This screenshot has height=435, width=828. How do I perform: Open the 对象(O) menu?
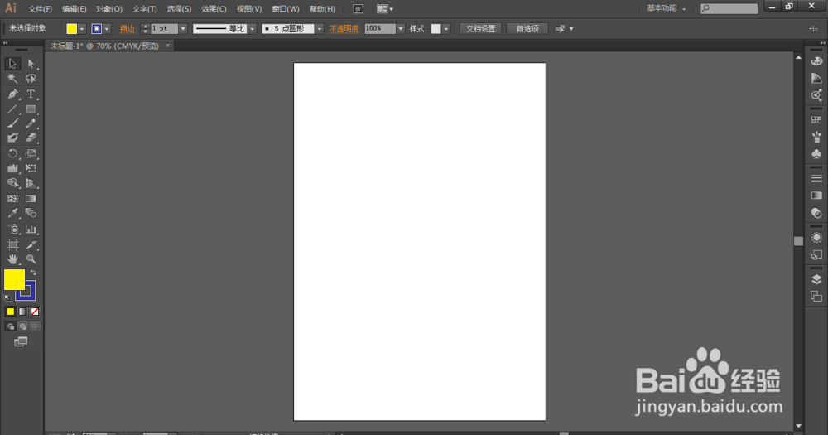click(x=109, y=9)
